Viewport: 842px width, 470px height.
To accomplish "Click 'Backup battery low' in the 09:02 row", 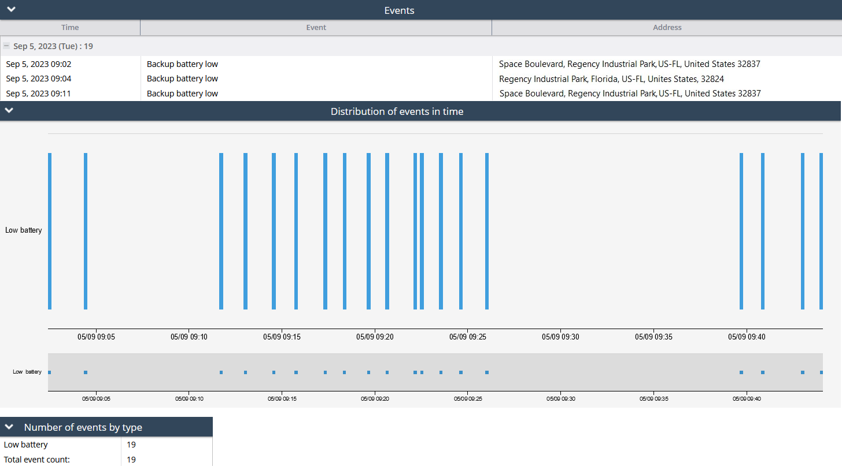I will [x=182, y=64].
